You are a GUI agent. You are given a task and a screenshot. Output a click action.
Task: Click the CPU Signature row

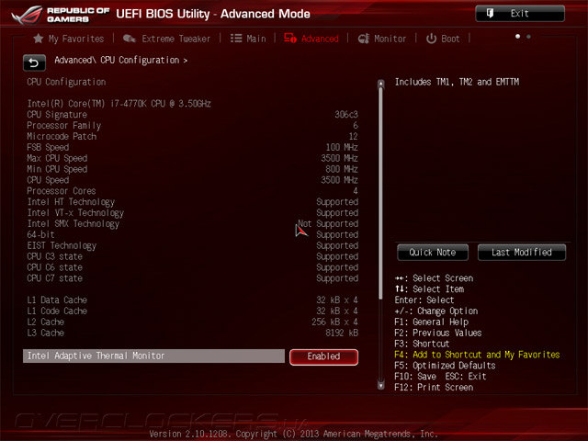pos(192,114)
